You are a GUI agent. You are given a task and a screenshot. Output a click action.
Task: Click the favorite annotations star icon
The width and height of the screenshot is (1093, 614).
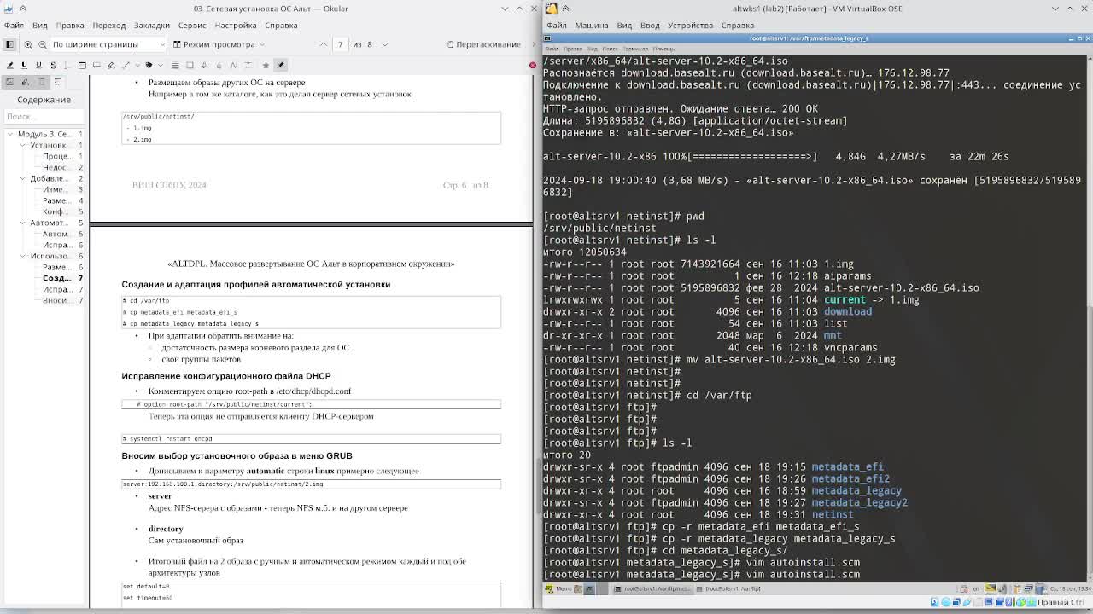click(266, 65)
